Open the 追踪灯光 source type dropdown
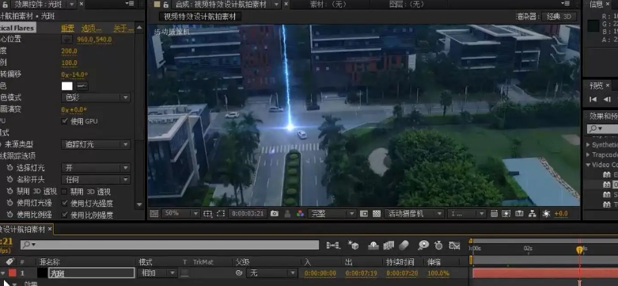618x286 pixels. pos(96,144)
